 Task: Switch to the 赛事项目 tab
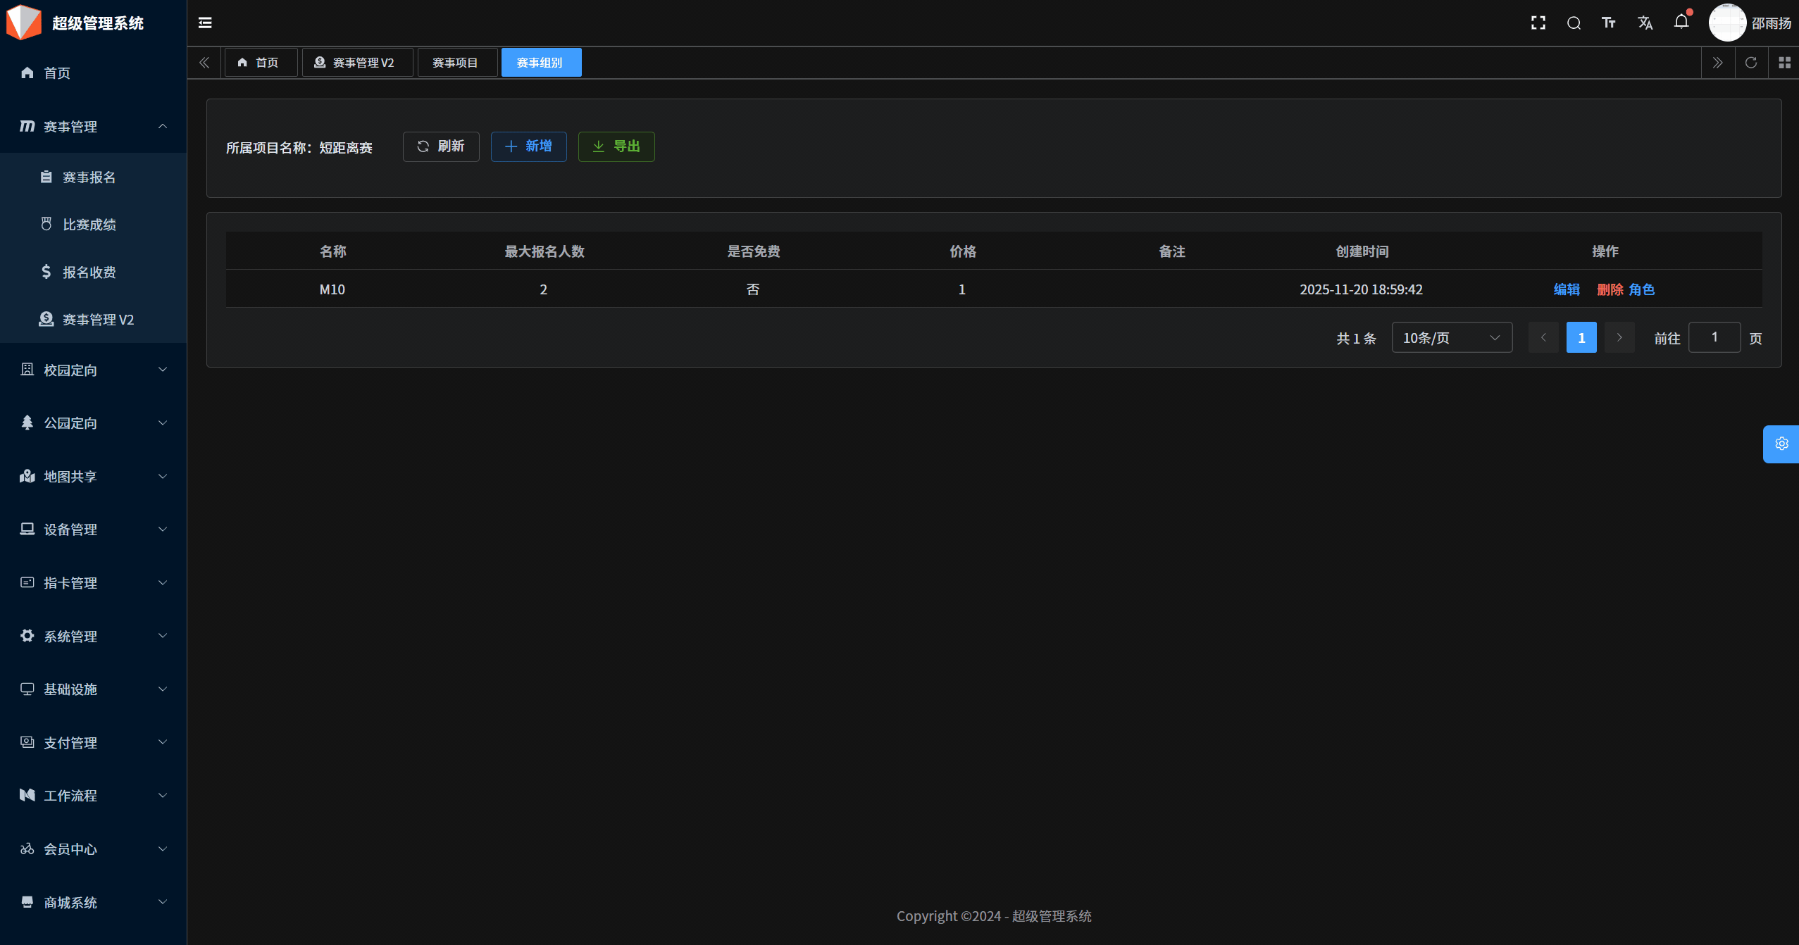pos(456,63)
